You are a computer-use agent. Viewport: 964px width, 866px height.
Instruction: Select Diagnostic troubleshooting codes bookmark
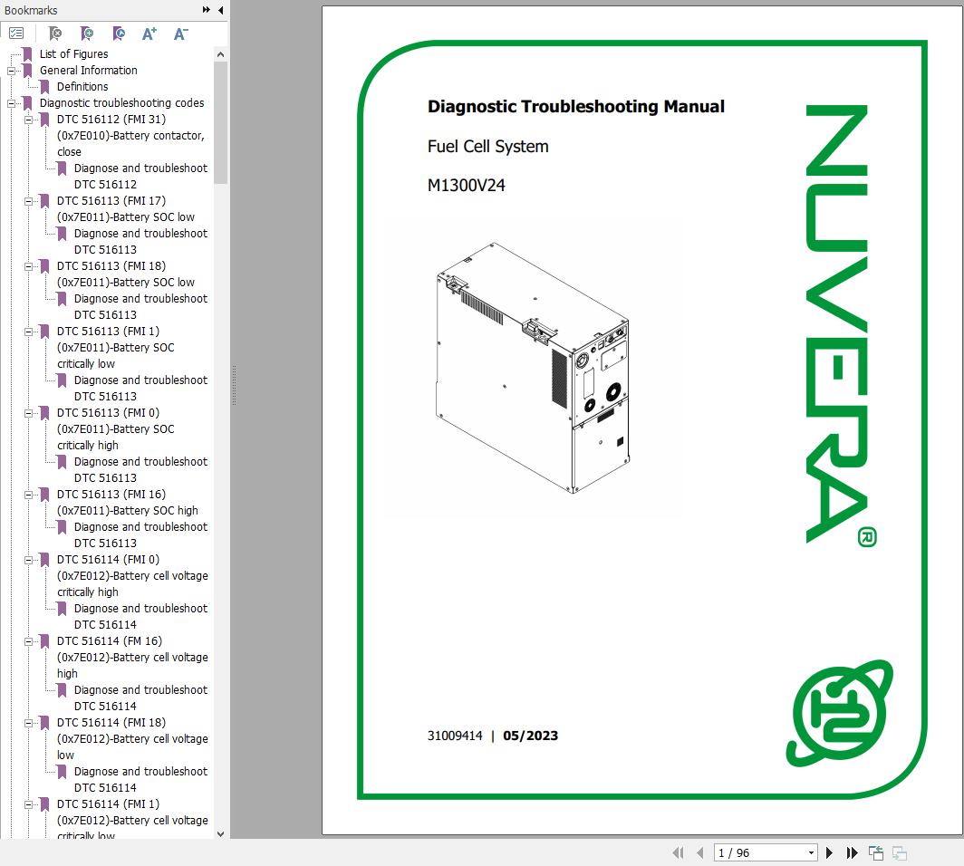[121, 102]
